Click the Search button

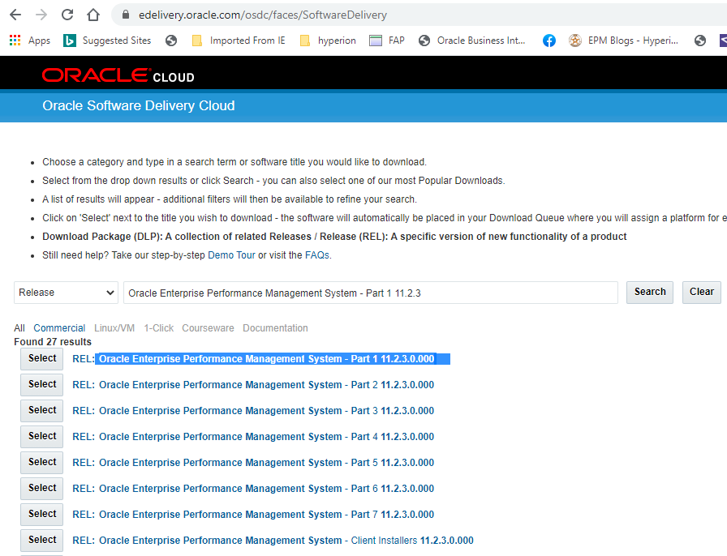(650, 293)
